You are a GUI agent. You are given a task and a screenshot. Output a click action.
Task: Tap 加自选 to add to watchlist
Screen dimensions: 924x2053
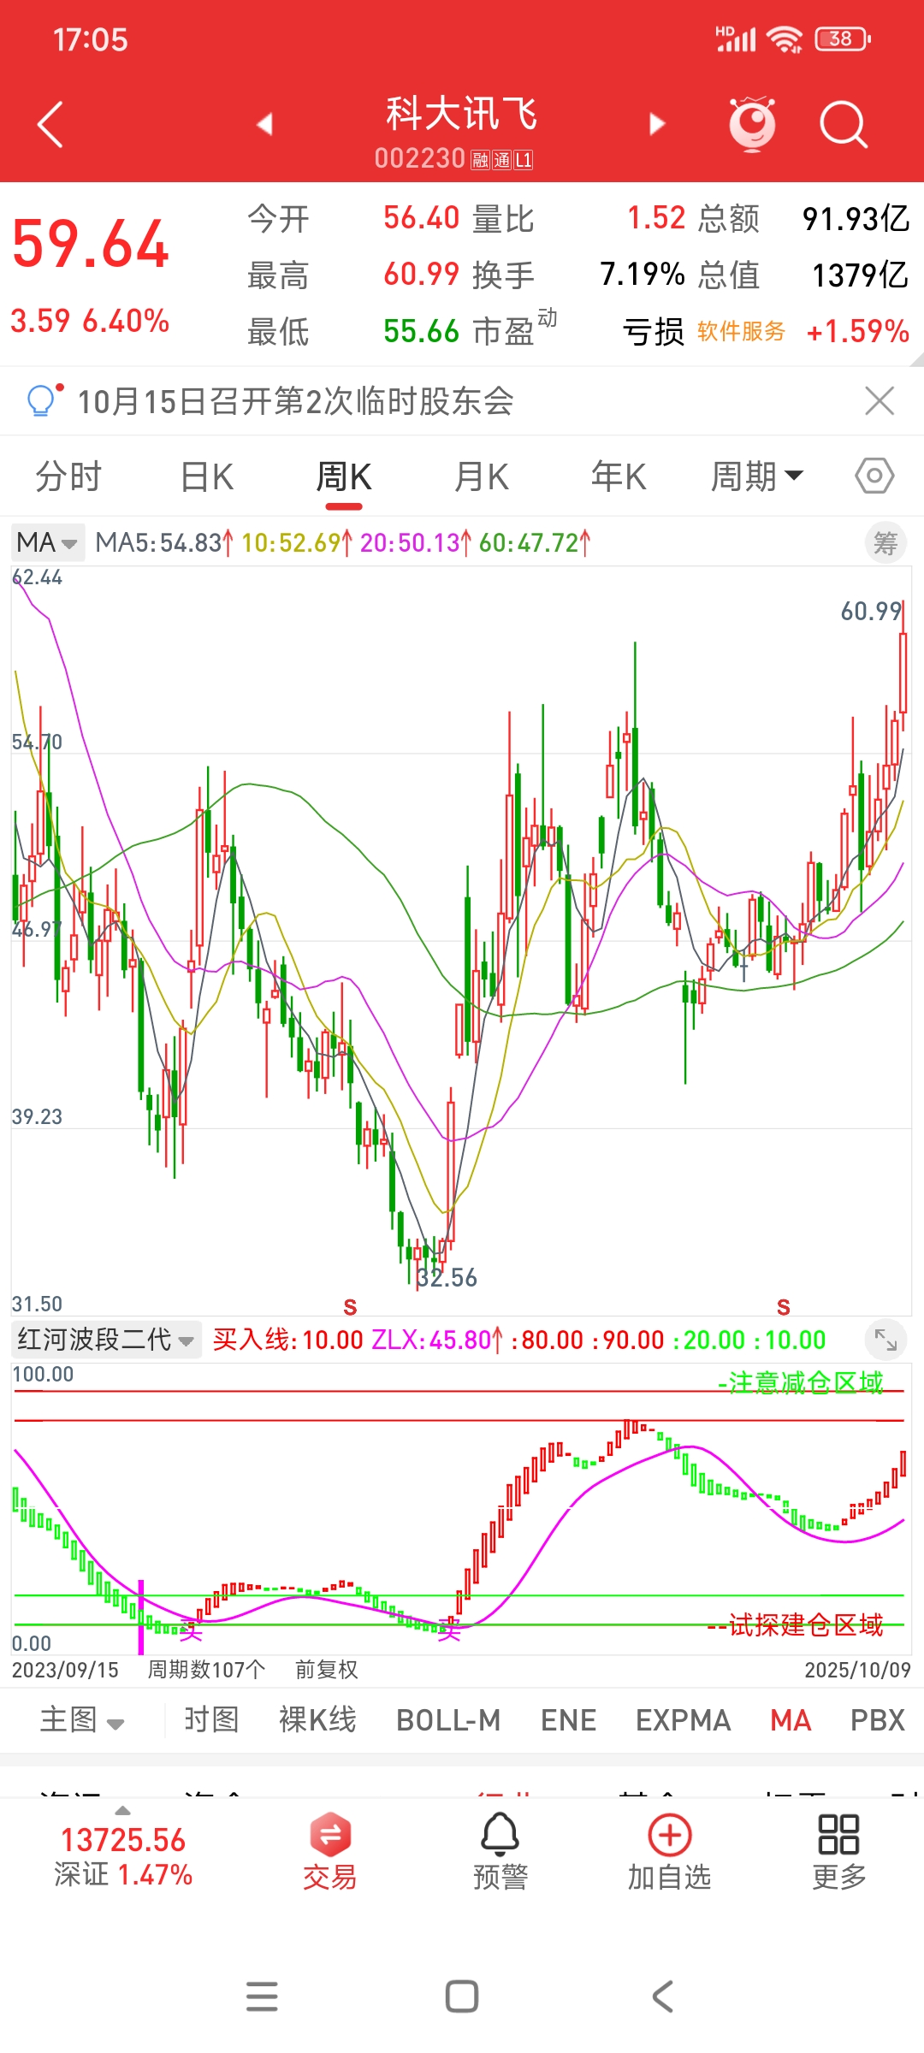click(x=670, y=1852)
